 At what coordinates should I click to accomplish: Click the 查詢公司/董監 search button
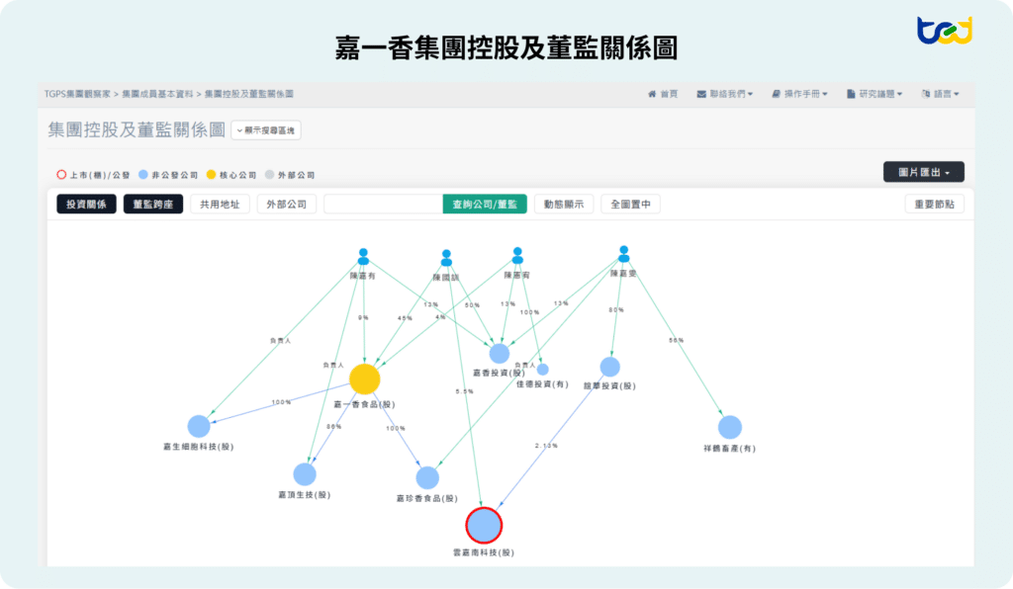point(485,204)
